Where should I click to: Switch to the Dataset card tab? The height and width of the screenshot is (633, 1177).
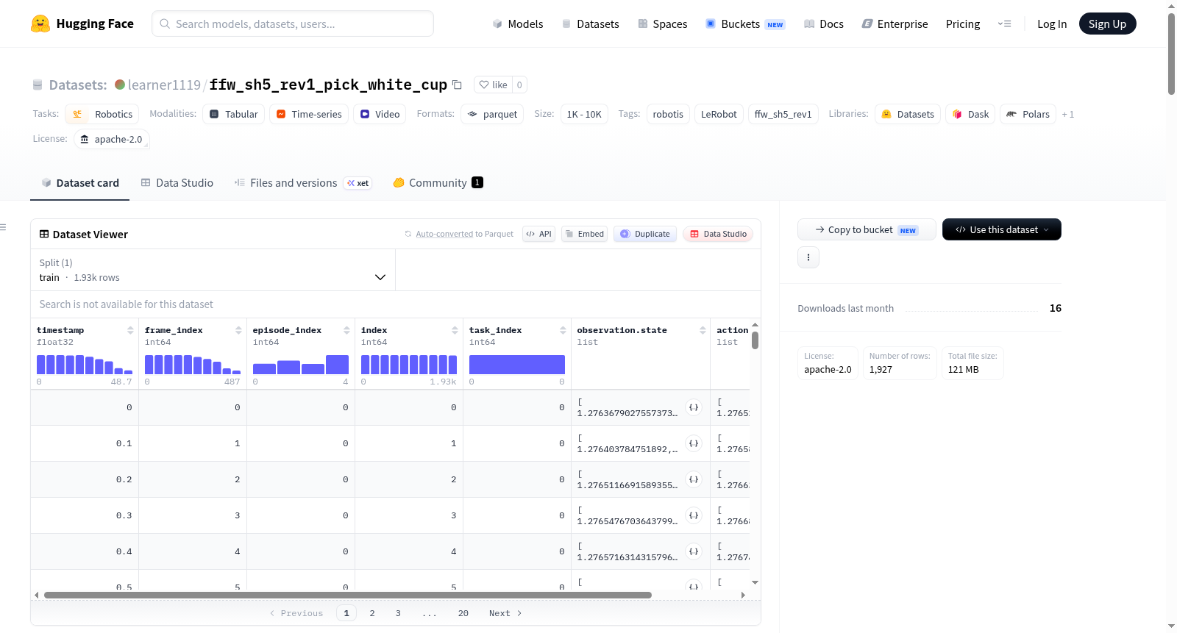point(80,182)
